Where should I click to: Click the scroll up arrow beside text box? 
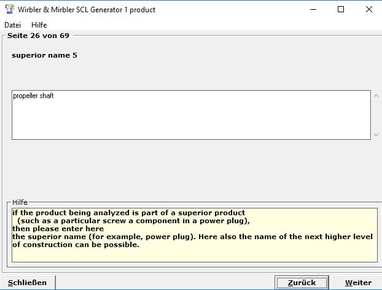376,95
